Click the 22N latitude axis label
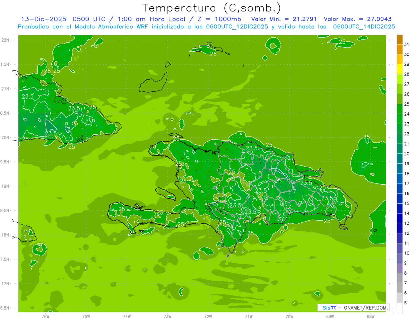 coord(5,40)
